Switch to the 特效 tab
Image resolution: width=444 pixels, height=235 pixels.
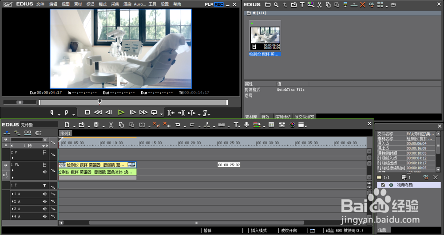pos(266,117)
